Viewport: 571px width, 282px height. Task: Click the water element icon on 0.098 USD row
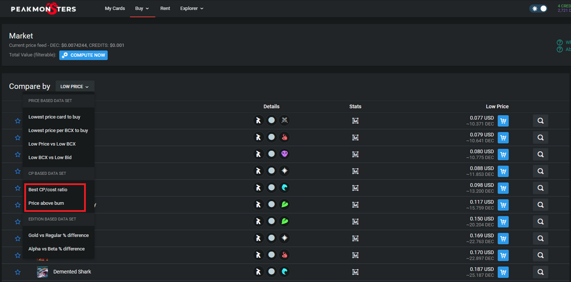[x=285, y=188]
